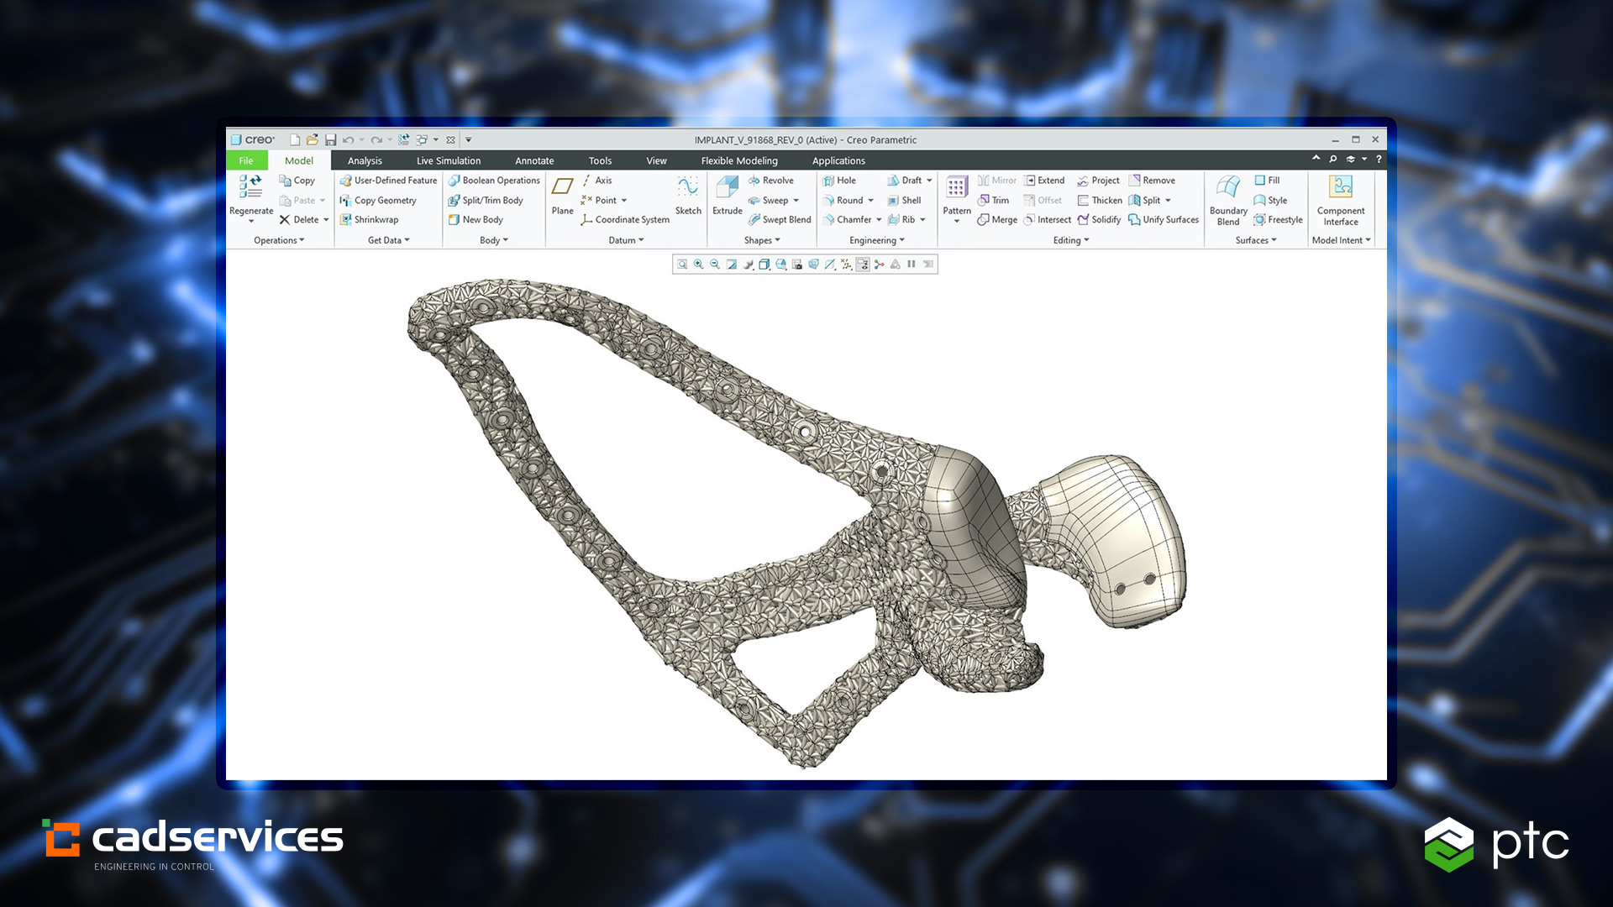Open help via question mark icon
Image resolution: width=1613 pixels, height=907 pixels.
point(1379,159)
